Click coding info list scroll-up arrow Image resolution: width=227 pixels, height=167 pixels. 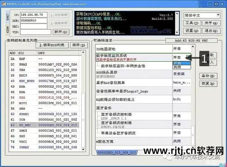coord(193,46)
